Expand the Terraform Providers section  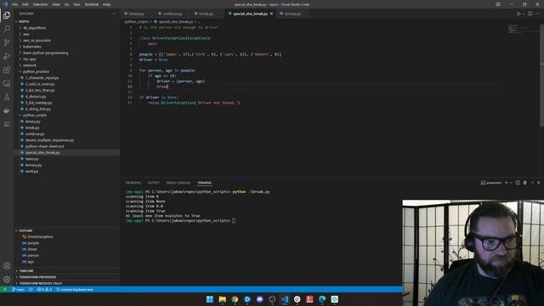[x=37, y=277]
